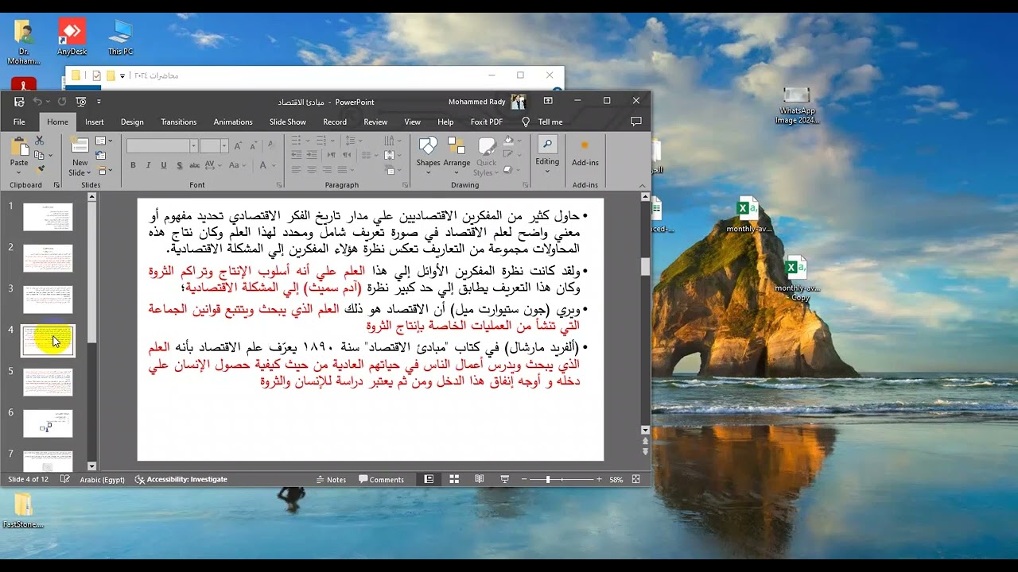
Task: Toggle Bold formatting
Action: [x=133, y=165]
